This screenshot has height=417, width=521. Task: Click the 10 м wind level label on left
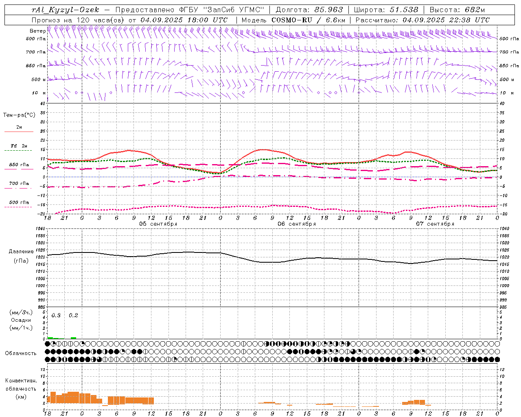click(x=39, y=93)
